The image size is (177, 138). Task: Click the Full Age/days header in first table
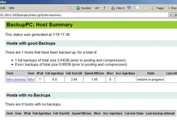click(54, 73)
